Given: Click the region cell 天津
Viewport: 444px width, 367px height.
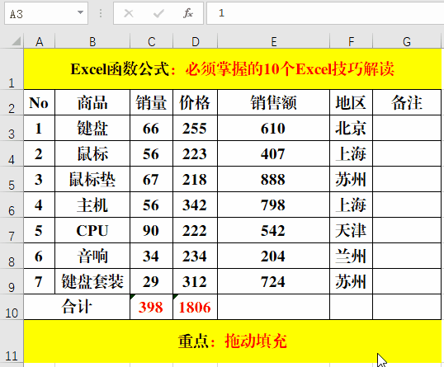Looking at the screenshot, I should pos(351,230).
